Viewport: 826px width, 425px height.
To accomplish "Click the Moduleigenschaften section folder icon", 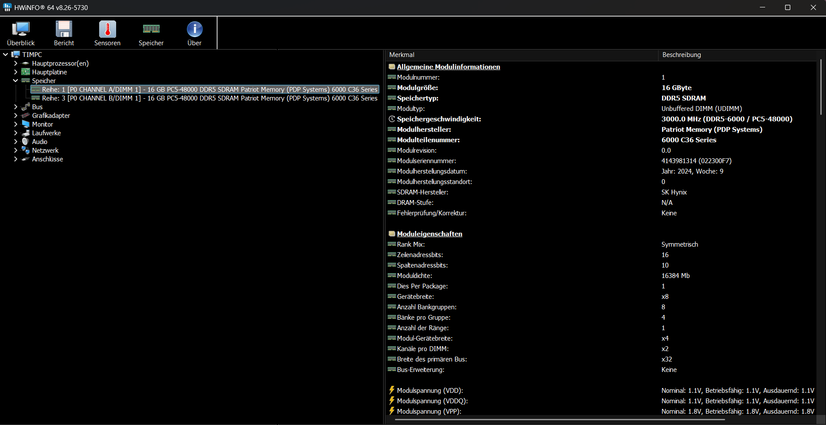I will pos(392,234).
